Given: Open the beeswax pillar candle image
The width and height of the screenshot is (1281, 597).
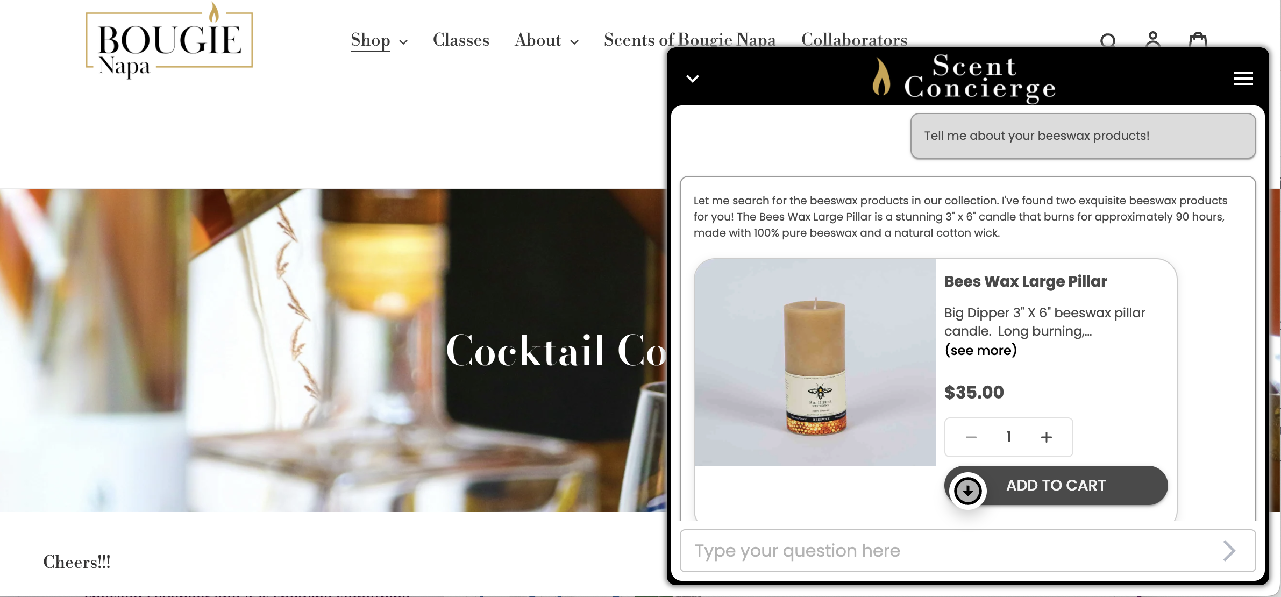Looking at the screenshot, I should [x=815, y=363].
